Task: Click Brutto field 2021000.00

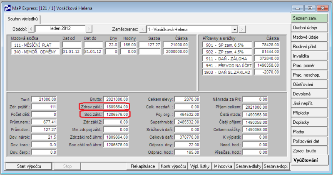Action: tap(116, 99)
